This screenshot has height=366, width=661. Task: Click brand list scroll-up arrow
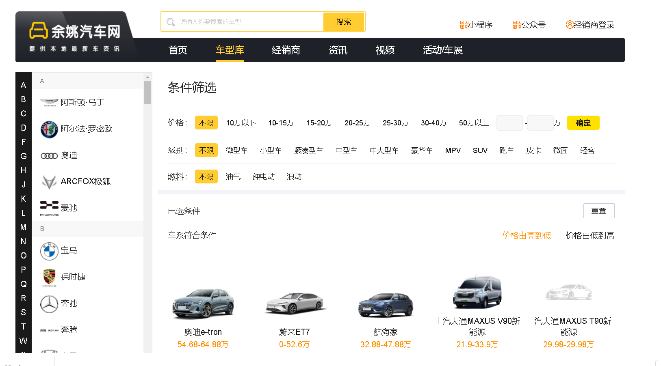[147, 77]
